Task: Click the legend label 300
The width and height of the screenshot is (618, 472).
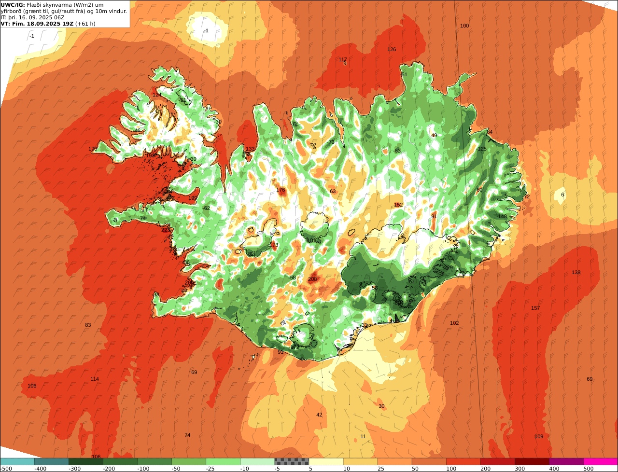Action: click(x=520, y=469)
